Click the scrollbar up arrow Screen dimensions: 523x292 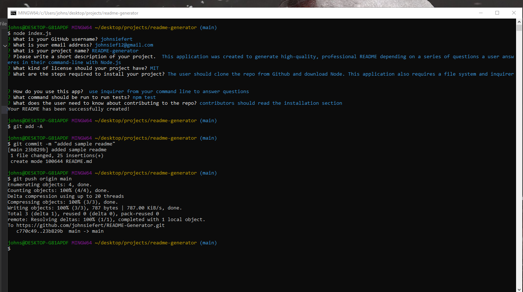point(519,21)
